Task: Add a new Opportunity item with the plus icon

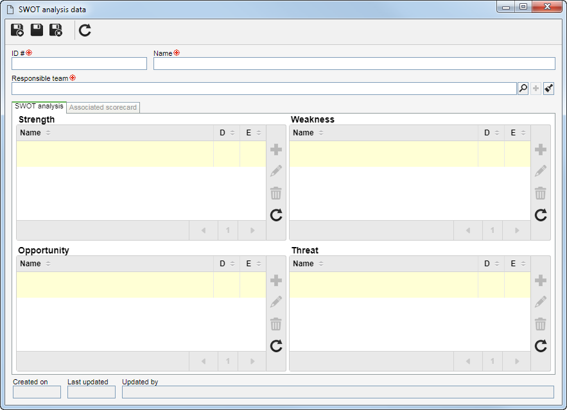Action: pyautogui.click(x=276, y=280)
